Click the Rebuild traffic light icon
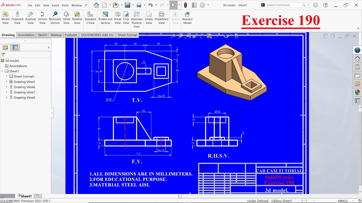Image resolution: width=362 pixels, height=203 pixels. point(186,5)
